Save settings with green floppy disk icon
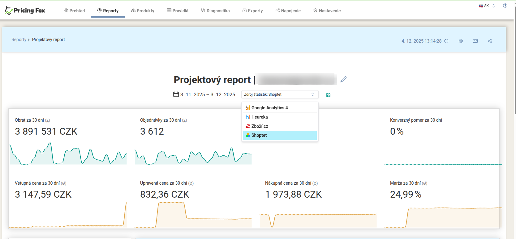Viewport: 516px width, 239px height. click(328, 95)
